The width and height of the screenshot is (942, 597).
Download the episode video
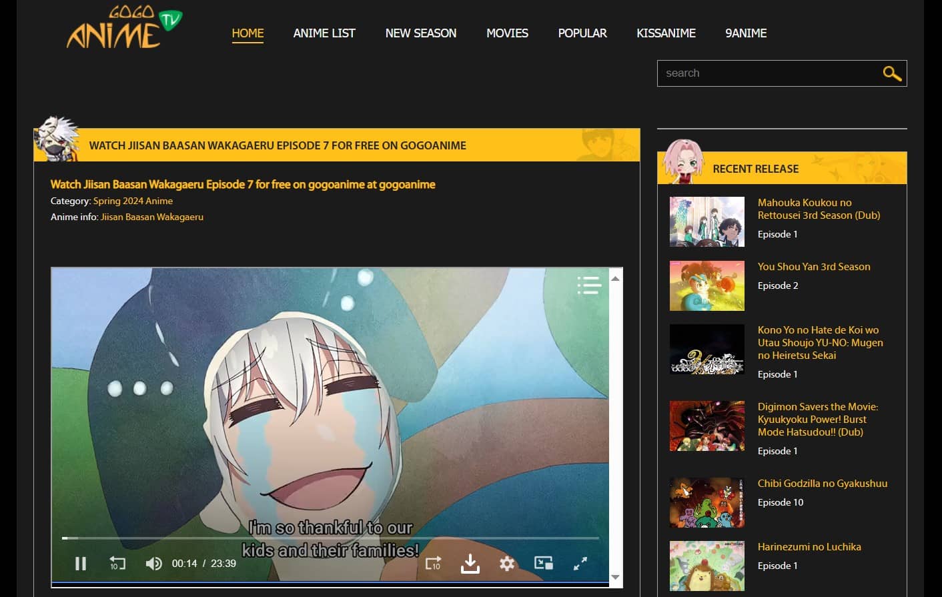pyautogui.click(x=470, y=564)
